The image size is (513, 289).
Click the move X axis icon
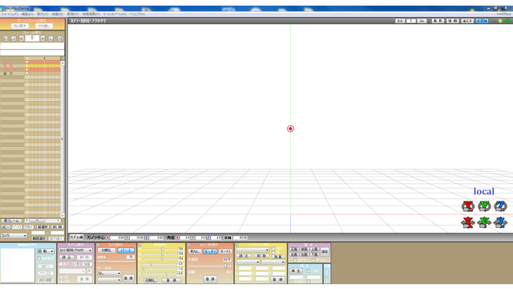point(468,222)
